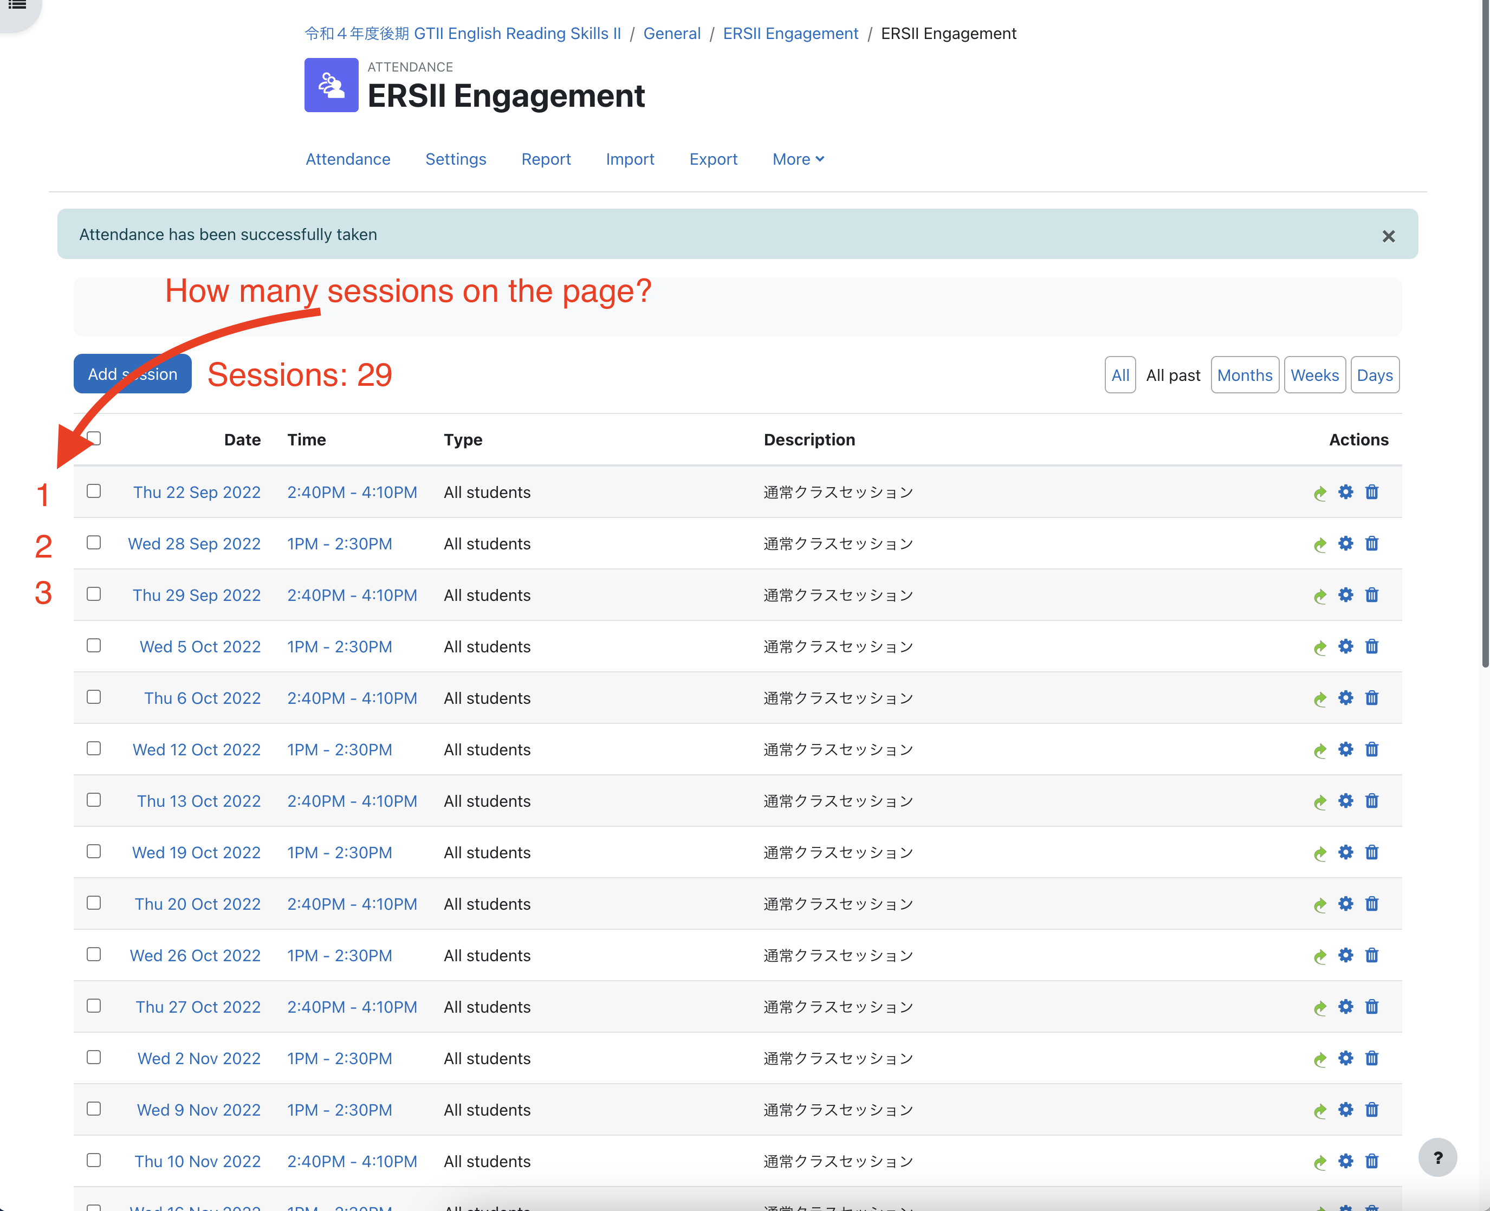This screenshot has height=1211, width=1490.
Task: Open the More dropdown menu
Action: [x=798, y=159]
